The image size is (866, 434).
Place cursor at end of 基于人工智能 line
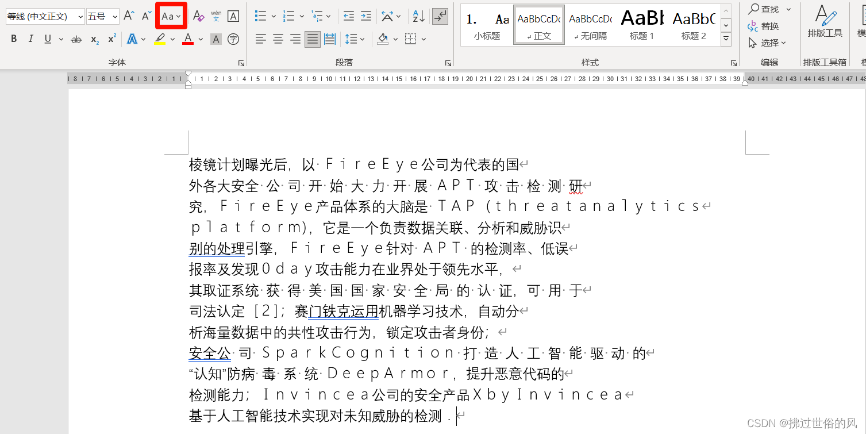[457, 416]
